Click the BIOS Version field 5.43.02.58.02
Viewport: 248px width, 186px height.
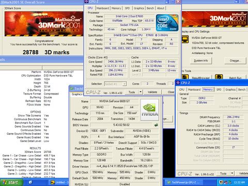pyautogui.click(x=121, y=125)
